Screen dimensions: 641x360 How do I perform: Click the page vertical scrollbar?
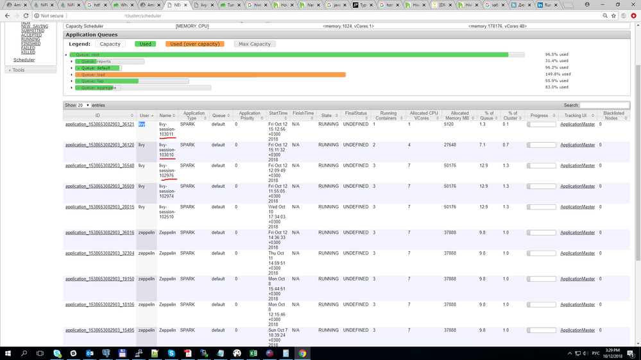[638, 163]
